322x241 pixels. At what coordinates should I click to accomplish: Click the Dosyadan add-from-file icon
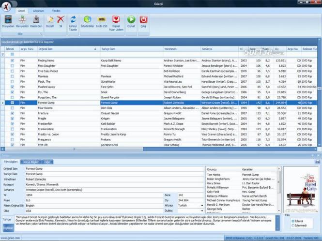click(8, 19)
